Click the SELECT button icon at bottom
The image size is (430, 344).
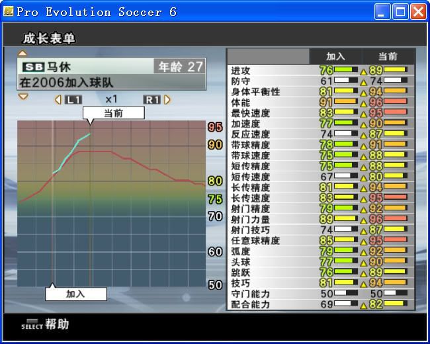(x=31, y=324)
